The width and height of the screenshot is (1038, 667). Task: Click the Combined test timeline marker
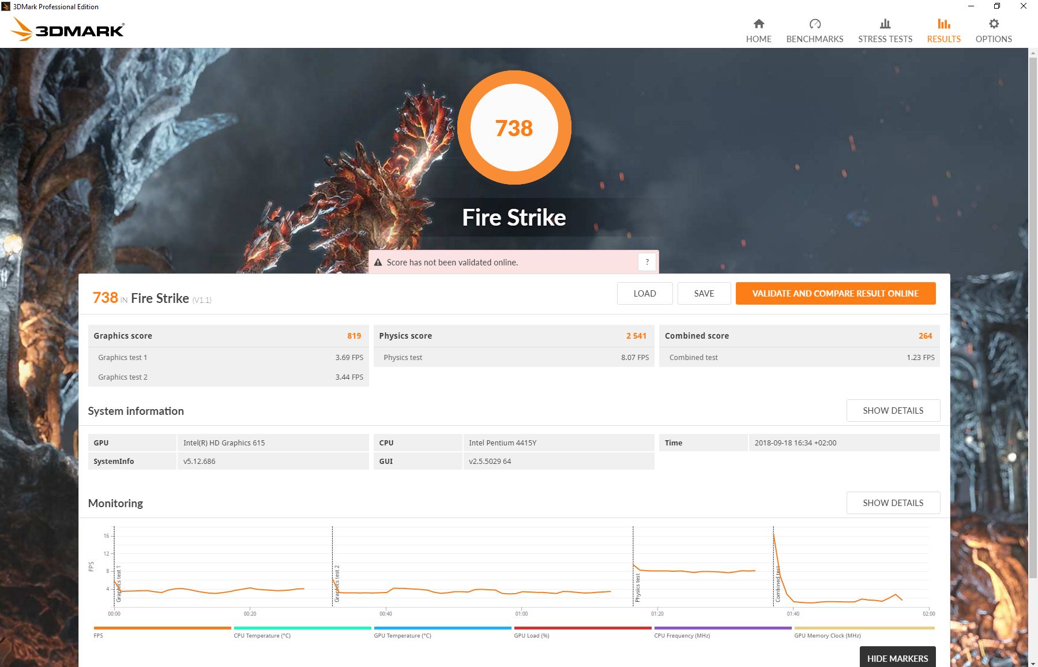(x=778, y=584)
